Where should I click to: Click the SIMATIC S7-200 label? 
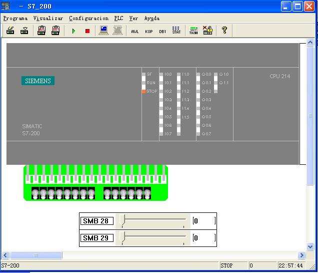pyautogui.click(x=32, y=130)
